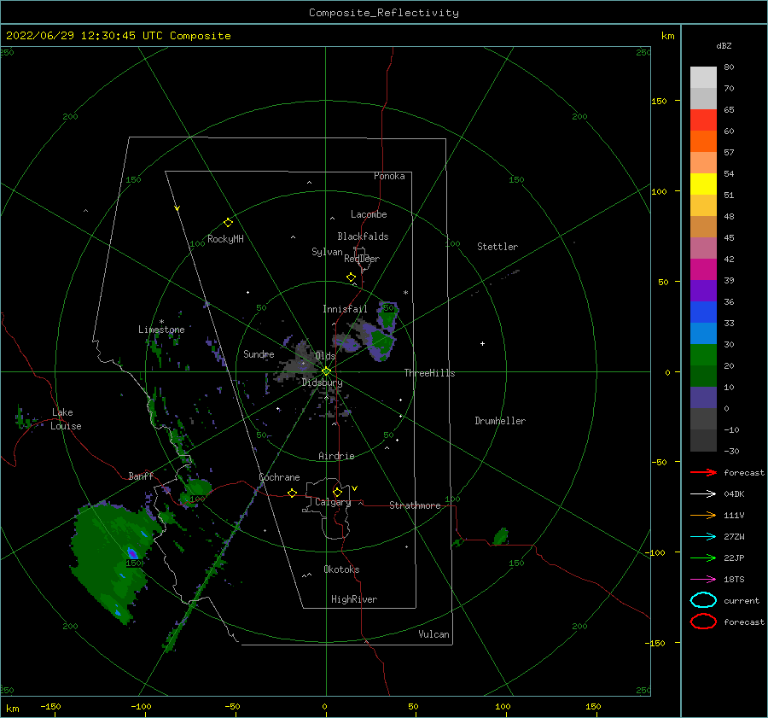Select the 65 dBZ red color swatch

coord(703,120)
